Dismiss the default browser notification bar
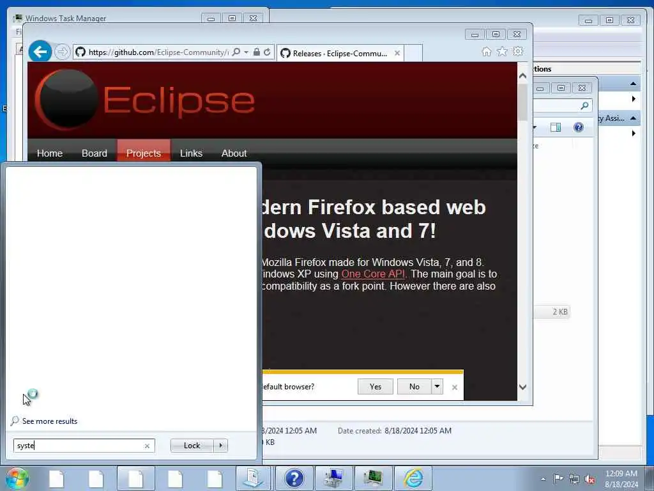Viewport: 654px width, 491px height. click(x=455, y=387)
